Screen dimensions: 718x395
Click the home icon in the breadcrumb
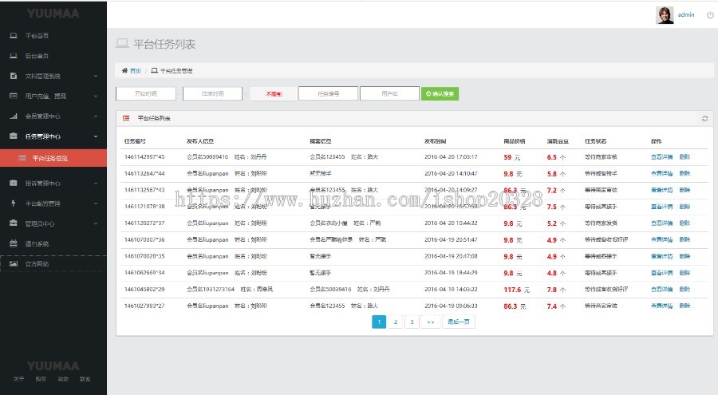(124, 70)
